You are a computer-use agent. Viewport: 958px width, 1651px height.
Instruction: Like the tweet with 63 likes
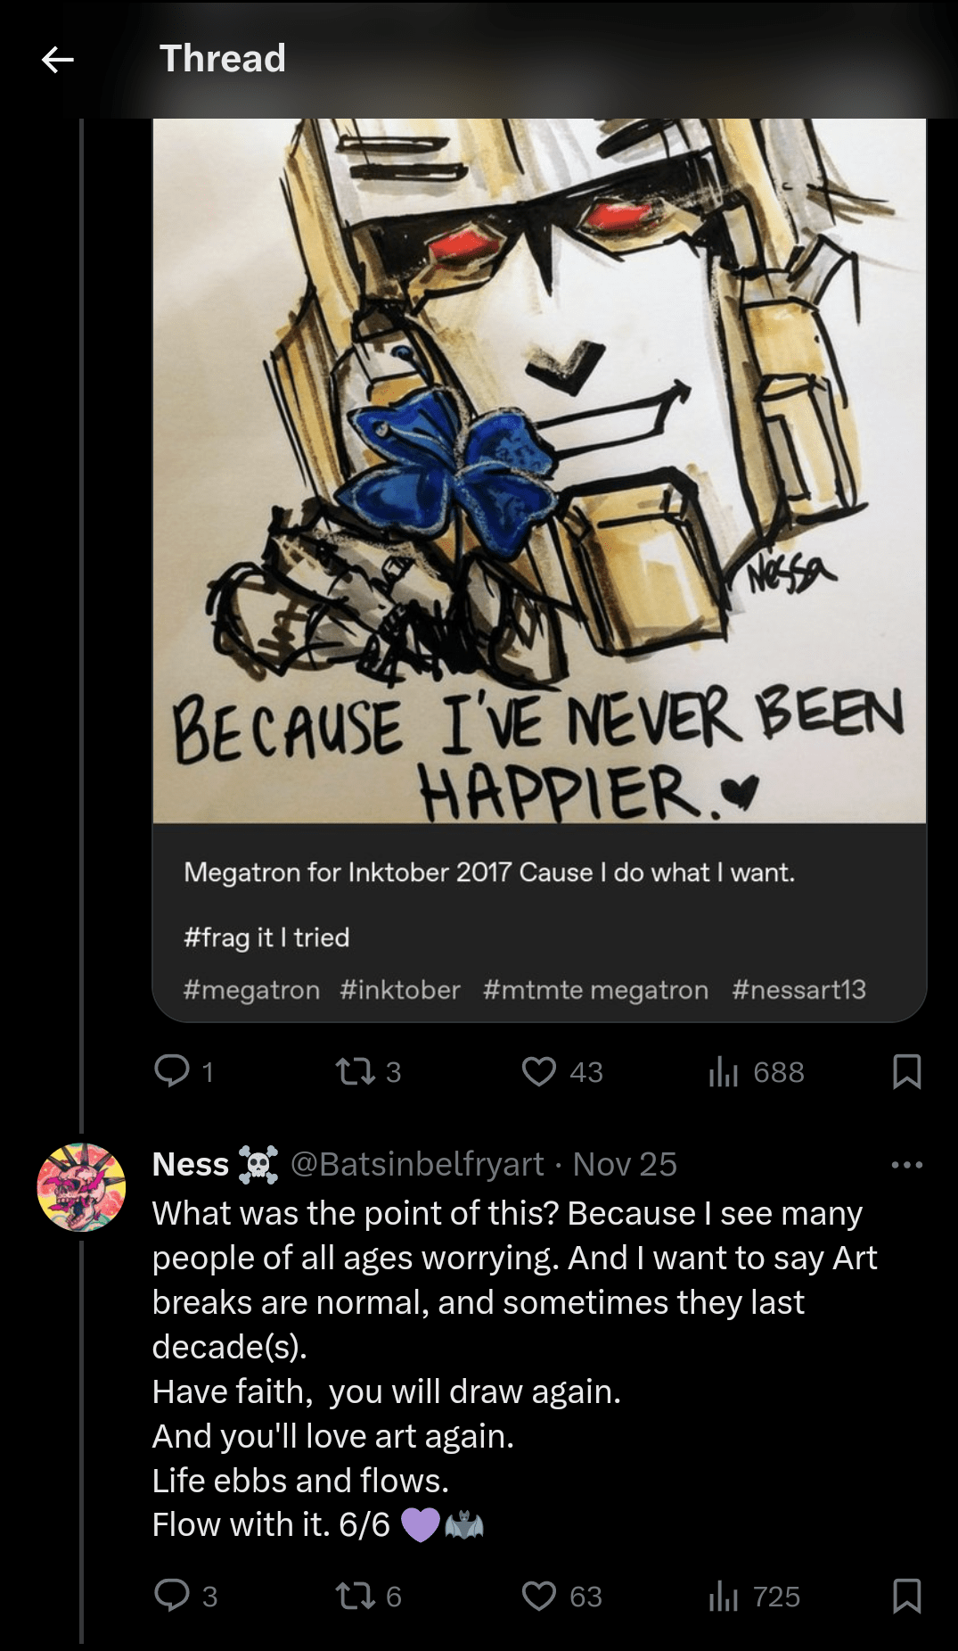tap(539, 1595)
